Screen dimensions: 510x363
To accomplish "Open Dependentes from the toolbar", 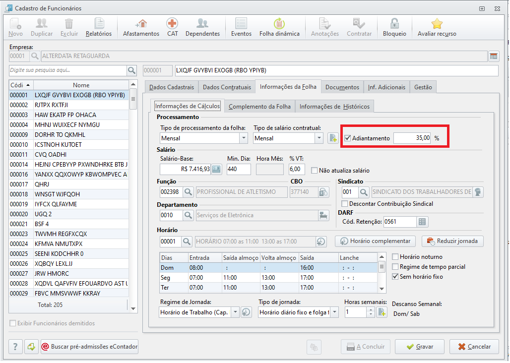I will click(202, 27).
